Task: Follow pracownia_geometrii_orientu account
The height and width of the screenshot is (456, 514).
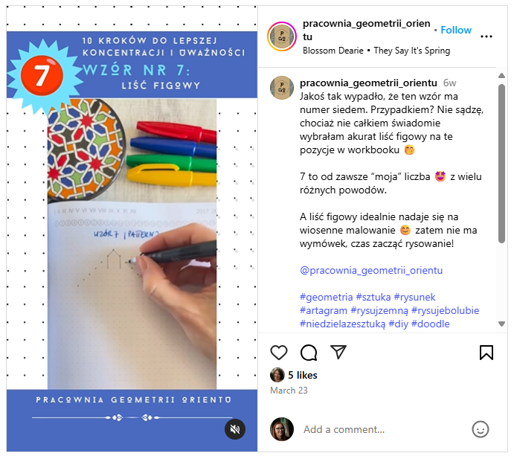Action: point(456,30)
